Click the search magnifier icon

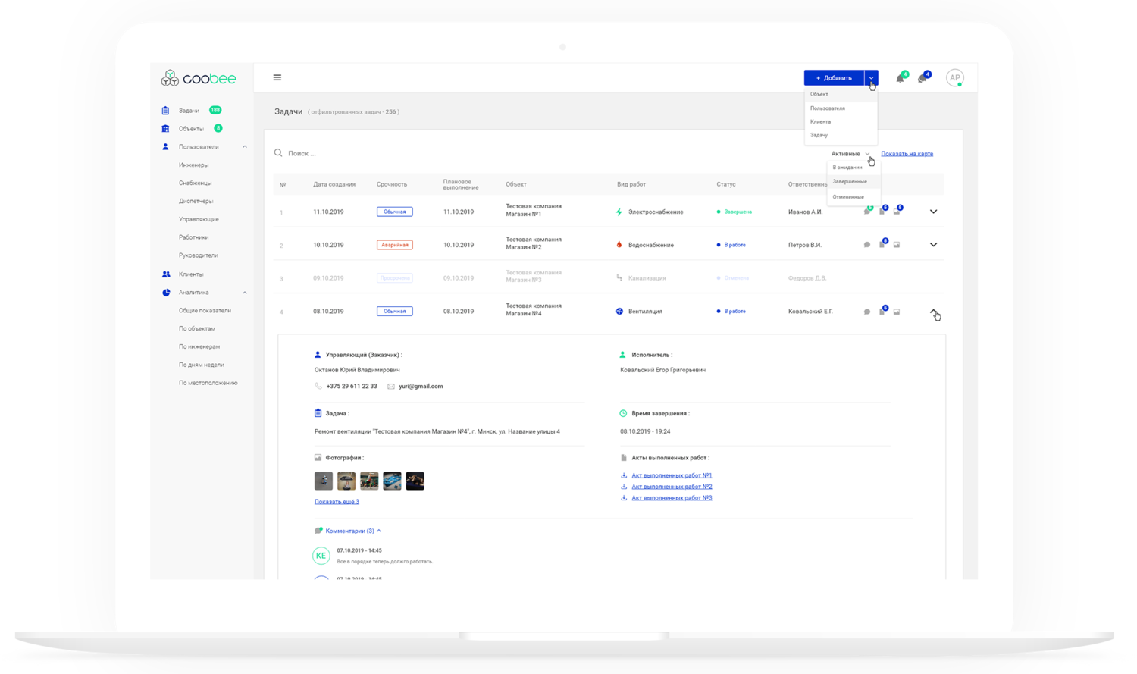[278, 153]
